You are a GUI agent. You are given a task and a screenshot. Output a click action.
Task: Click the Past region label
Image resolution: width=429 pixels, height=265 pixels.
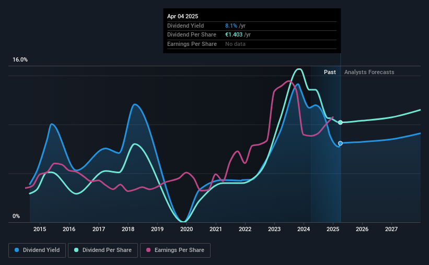330,72
